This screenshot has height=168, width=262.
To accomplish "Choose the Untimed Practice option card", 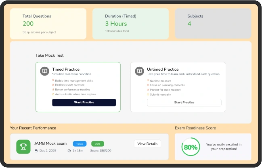I will 178,86.
